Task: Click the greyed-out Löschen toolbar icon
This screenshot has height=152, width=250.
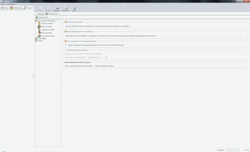Action: (48, 8)
